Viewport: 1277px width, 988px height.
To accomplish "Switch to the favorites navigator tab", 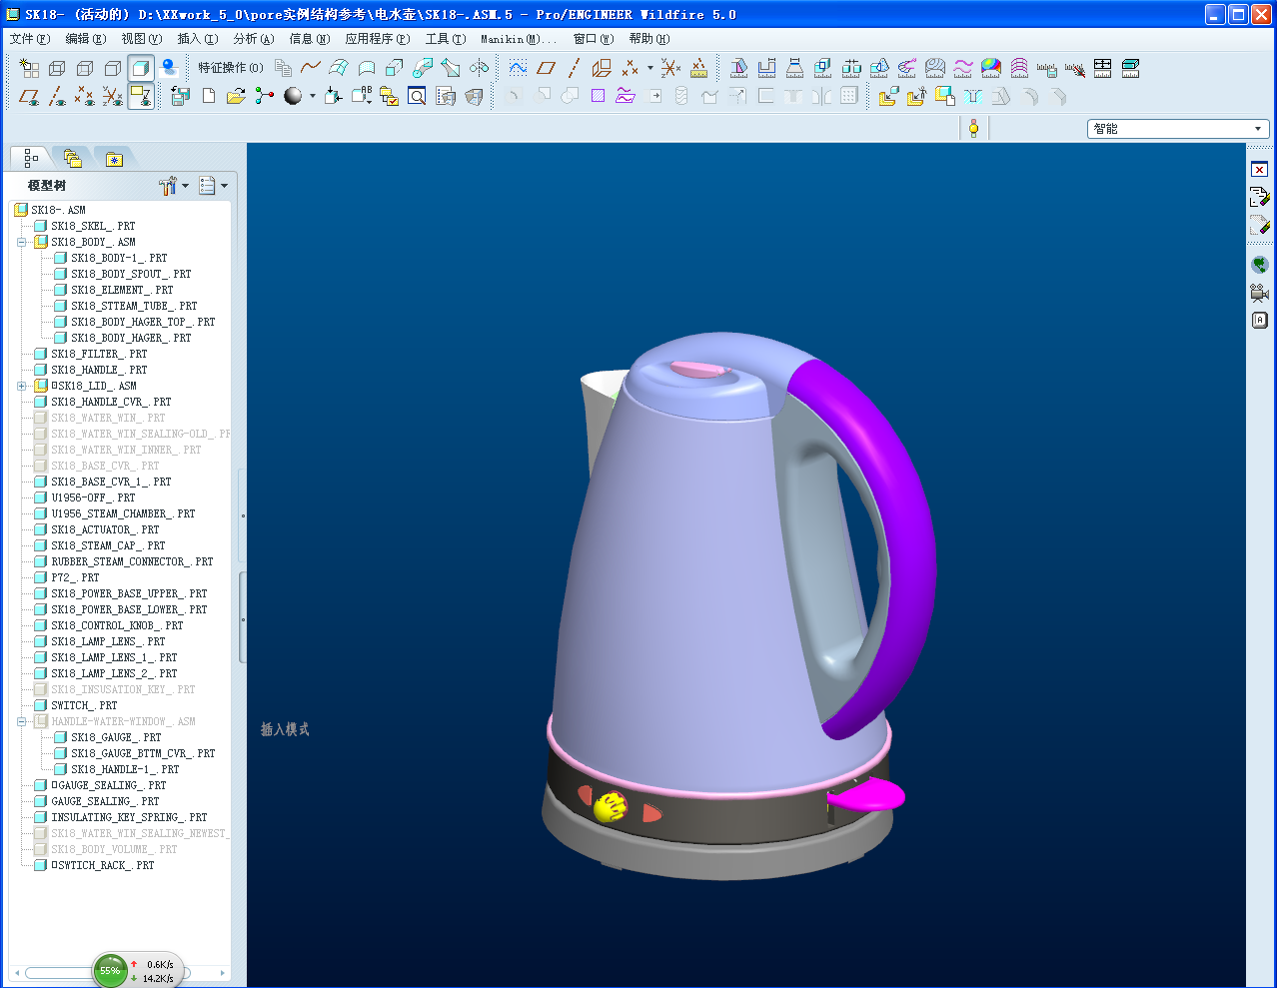I will tap(114, 158).
